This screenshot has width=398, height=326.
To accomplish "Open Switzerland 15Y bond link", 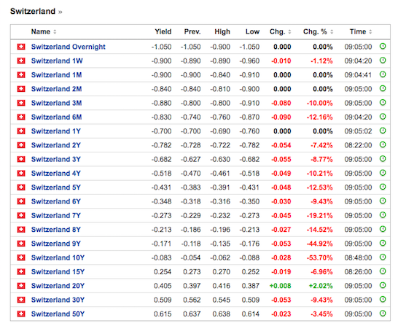I will click(x=58, y=271).
